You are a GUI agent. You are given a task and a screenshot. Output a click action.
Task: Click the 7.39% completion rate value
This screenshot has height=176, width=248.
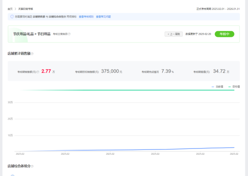pyautogui.click(x=167, y=71)
